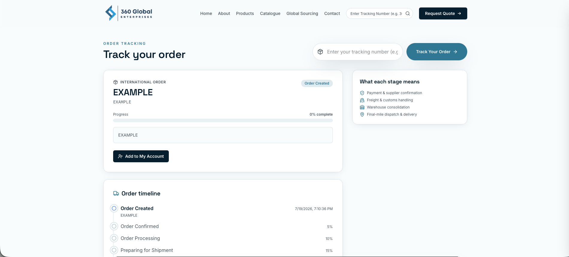Image resolution: width=569 pixels, height=257 pixels.
Task: Click the 'Track your order' page heading
Action: click(x=144, y=55)
